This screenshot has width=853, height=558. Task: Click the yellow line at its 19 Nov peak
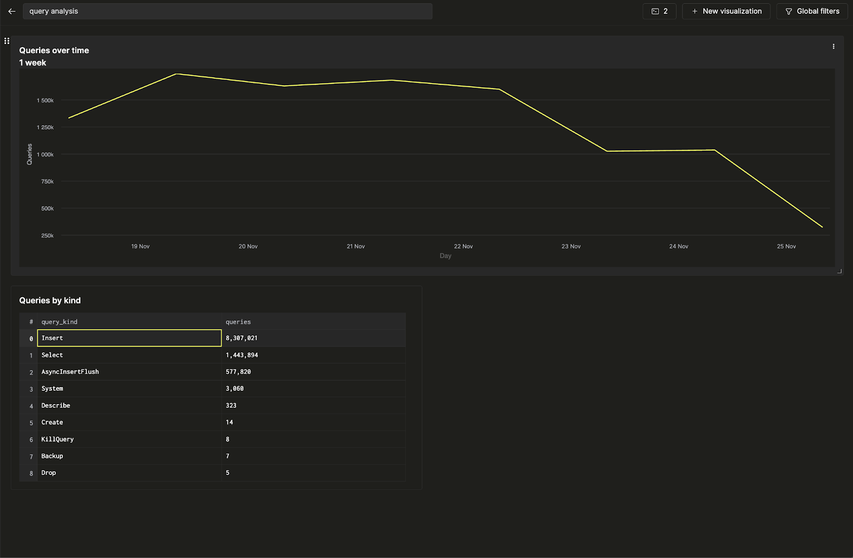pyautogui.click(x=176, y=75)
